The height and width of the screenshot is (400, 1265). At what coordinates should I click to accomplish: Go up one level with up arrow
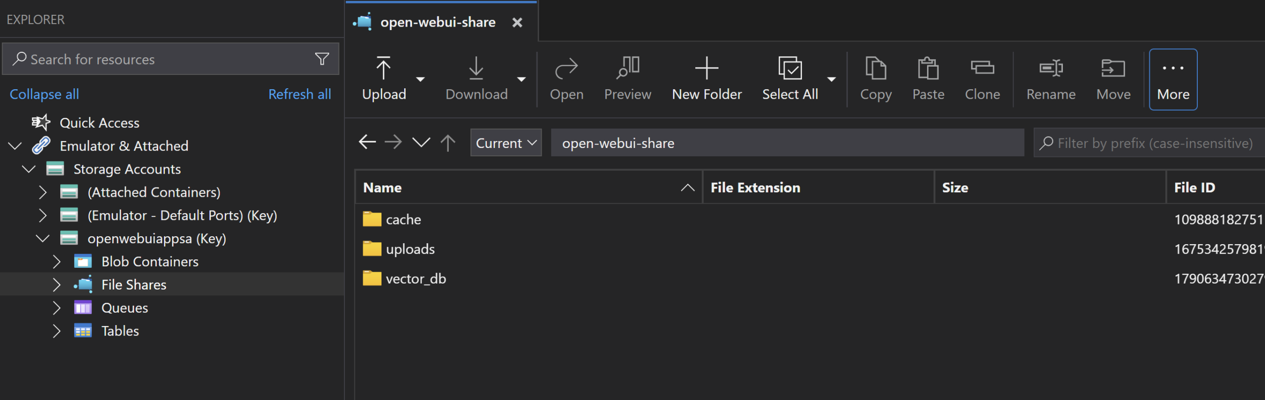click(x=448, y=143)
